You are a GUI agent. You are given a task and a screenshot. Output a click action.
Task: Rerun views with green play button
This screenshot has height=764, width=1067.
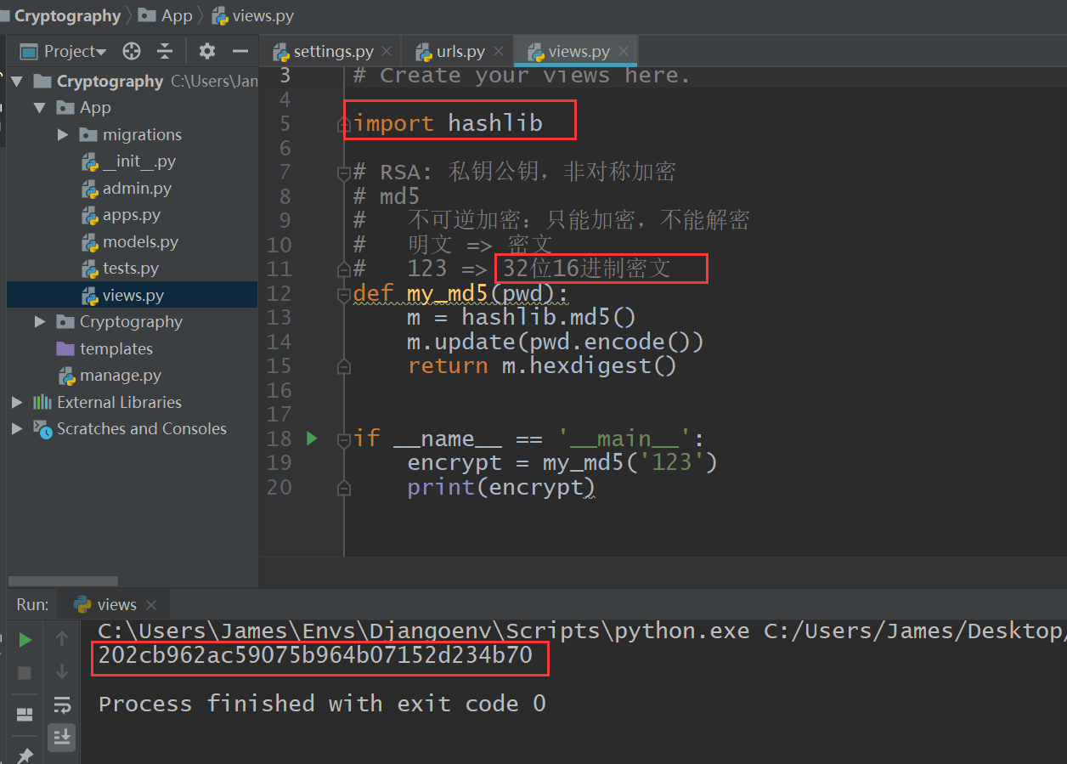point(25,639)
